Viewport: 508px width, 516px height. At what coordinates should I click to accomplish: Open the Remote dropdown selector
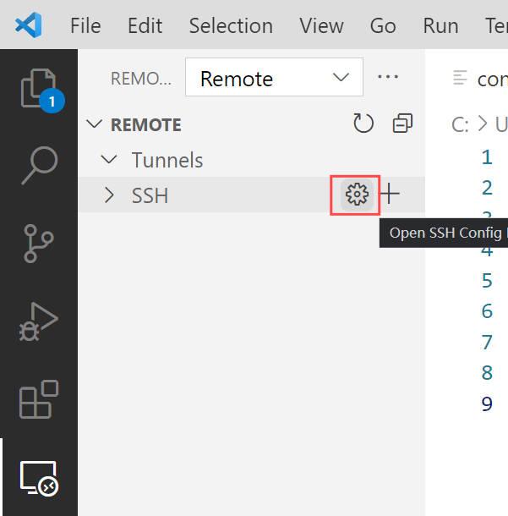point(274,78)
